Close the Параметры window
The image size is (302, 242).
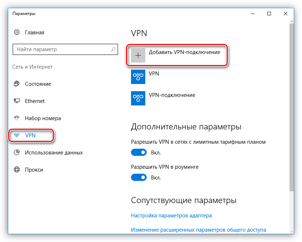286,14
